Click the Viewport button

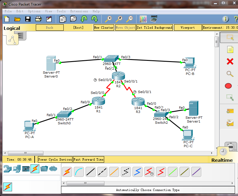pyautogui.click(x=188, y=27)
